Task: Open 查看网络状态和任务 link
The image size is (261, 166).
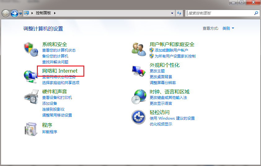Action: pos(59,77)
